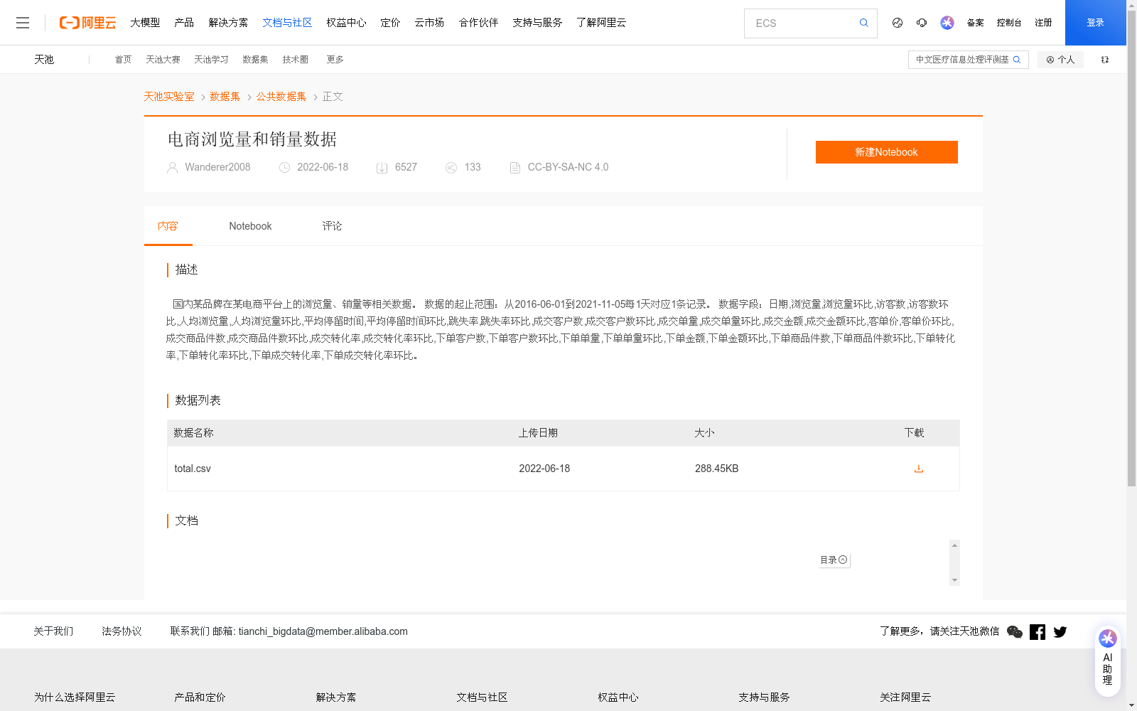Image resolution: width=1137 pixels, height=711 pixels.
Task: Open the 个人 account button
Action: point(1060,60)
